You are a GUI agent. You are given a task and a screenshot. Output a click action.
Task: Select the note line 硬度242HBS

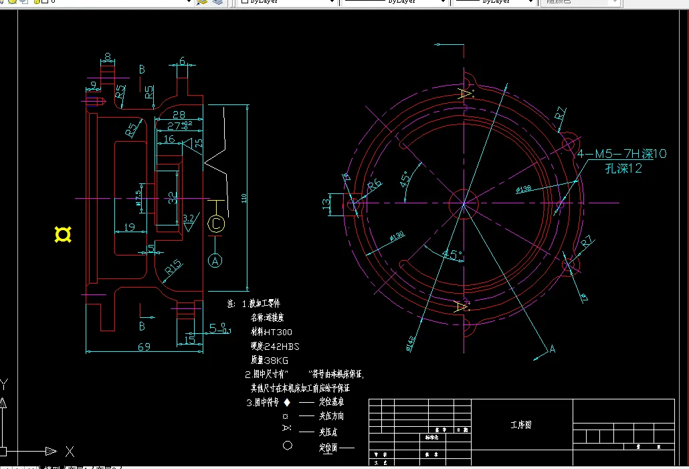click(275, 347)
